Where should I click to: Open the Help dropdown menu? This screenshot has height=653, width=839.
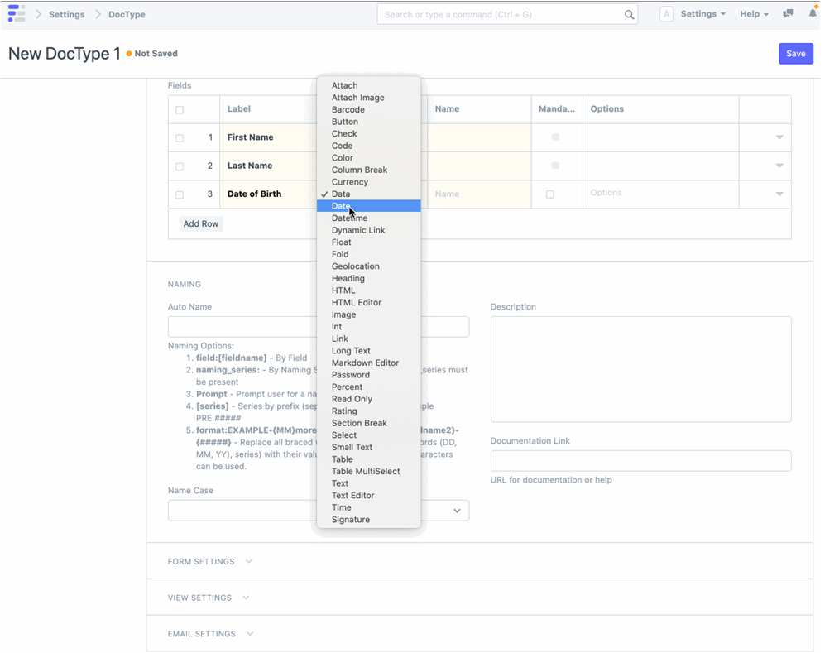[x=754, y=14]
